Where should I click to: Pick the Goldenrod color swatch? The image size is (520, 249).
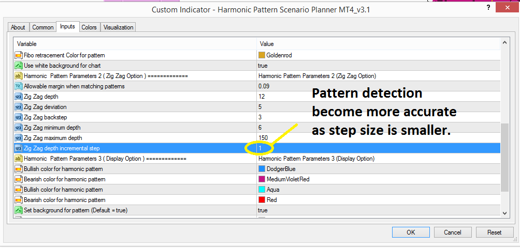point(262,55)
